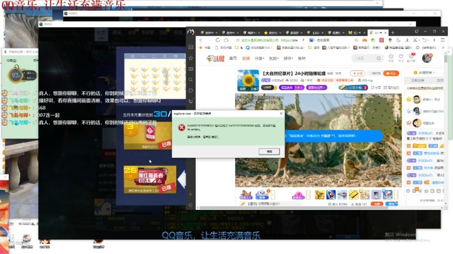Image resolution: width=453 pixels, height=254 pixels.
Task: Click the emoji icon in chat toolbar
Action: click(x=408, y=190)
